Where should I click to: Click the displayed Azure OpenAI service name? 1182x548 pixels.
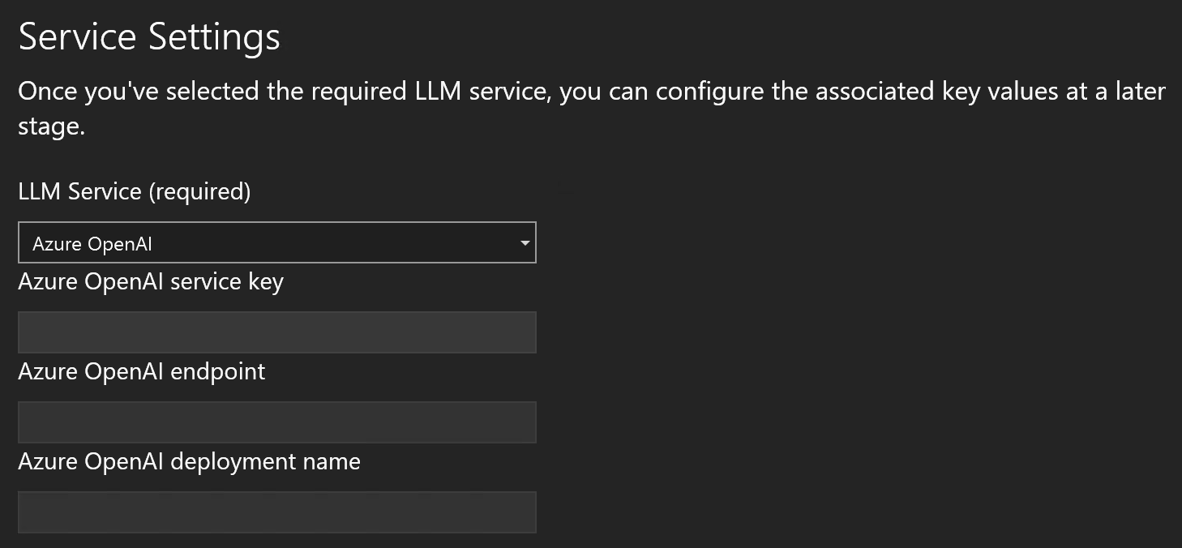click(x=92, y=242)
